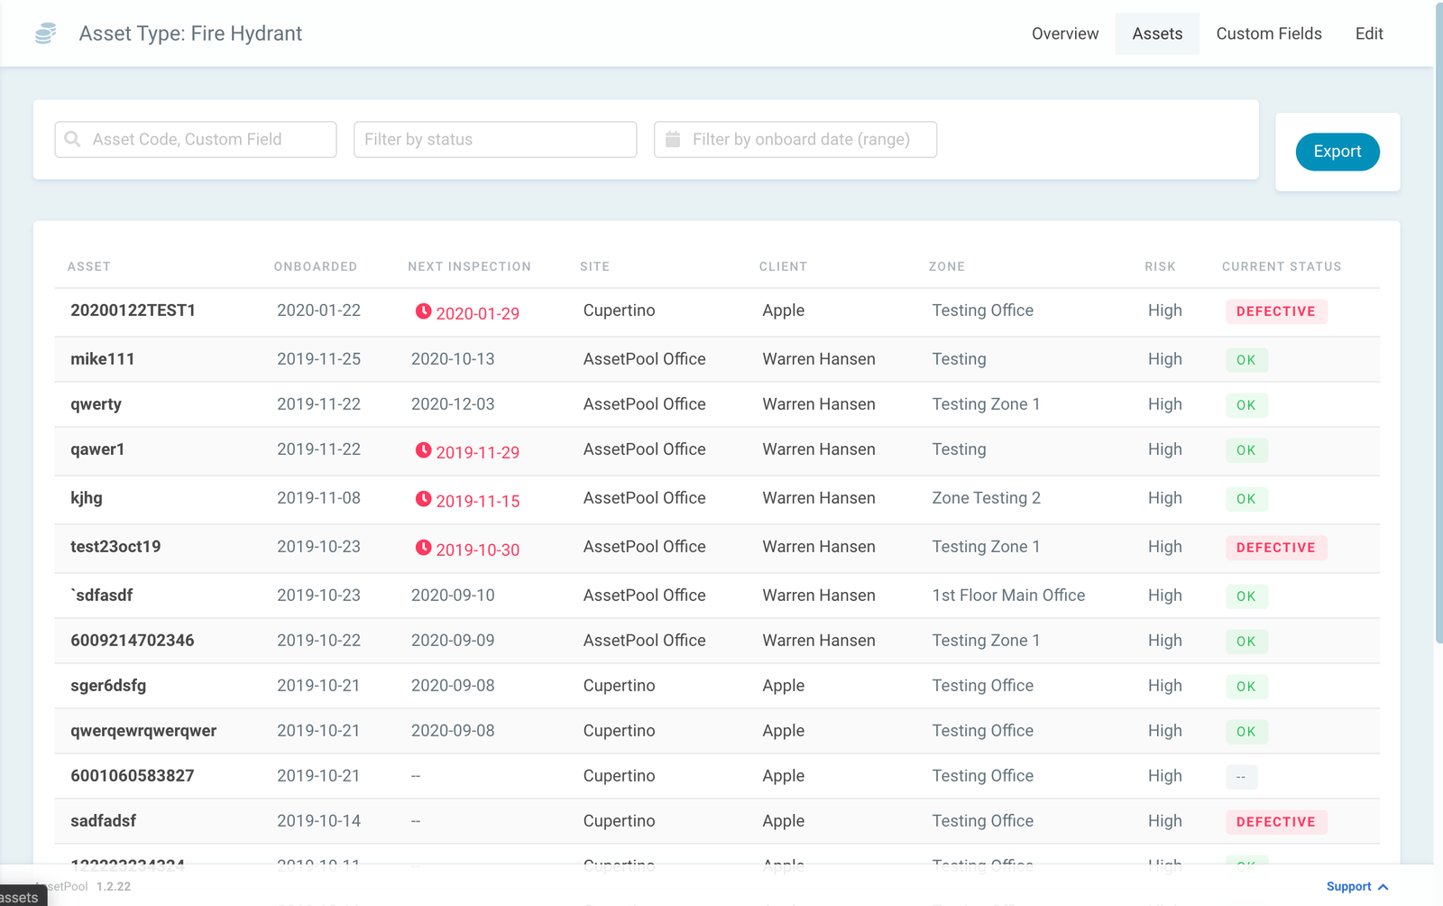Image resolution: width=1443 pixels, height=906 pixels.
Task: Open the Custom Fields tab
Action: 1269,33
